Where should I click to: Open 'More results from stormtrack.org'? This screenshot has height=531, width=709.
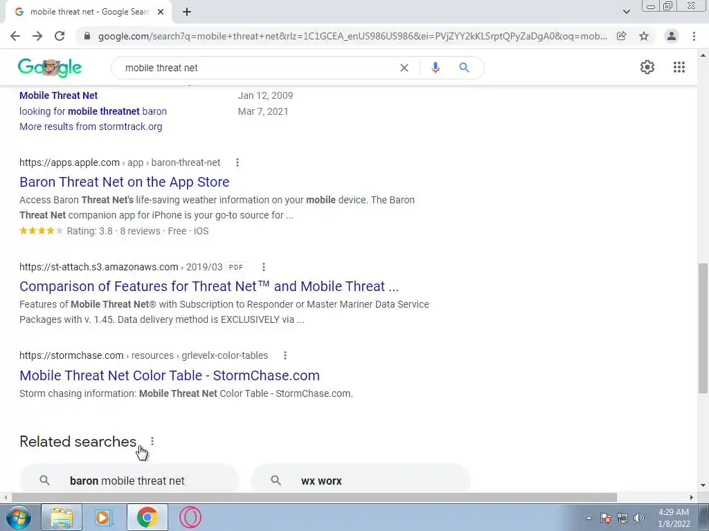click(91, 127)
